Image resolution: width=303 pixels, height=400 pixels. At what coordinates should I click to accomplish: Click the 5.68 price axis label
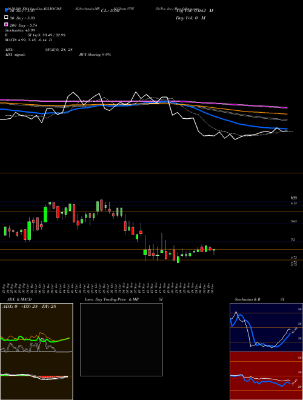click(293, 221)
